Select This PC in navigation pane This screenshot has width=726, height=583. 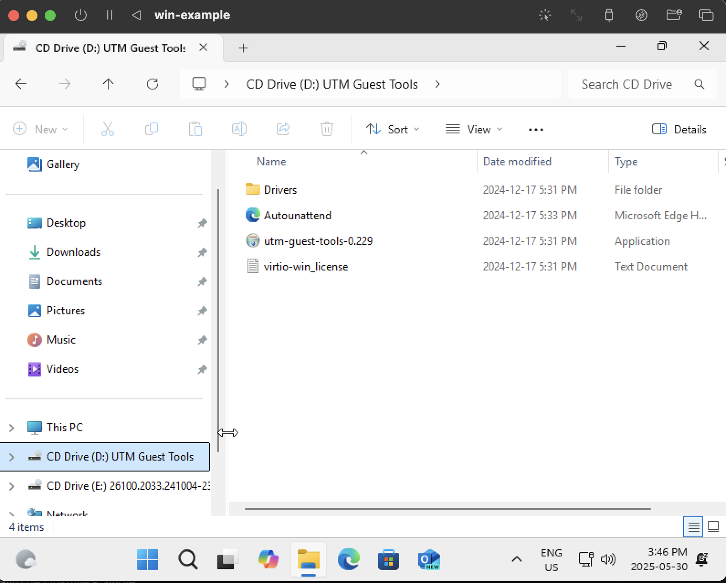(65, 428)
